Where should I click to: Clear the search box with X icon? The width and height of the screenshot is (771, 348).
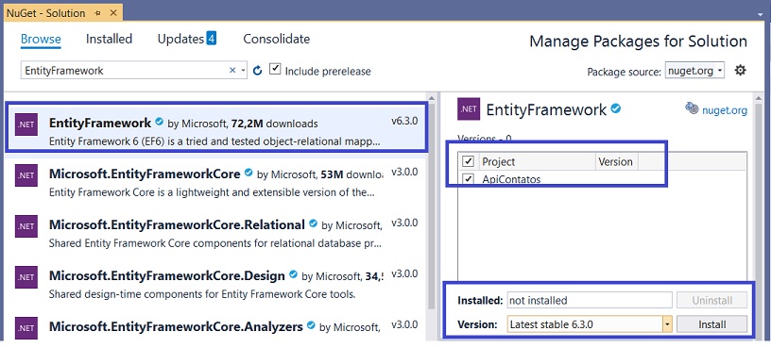point(232,71)
